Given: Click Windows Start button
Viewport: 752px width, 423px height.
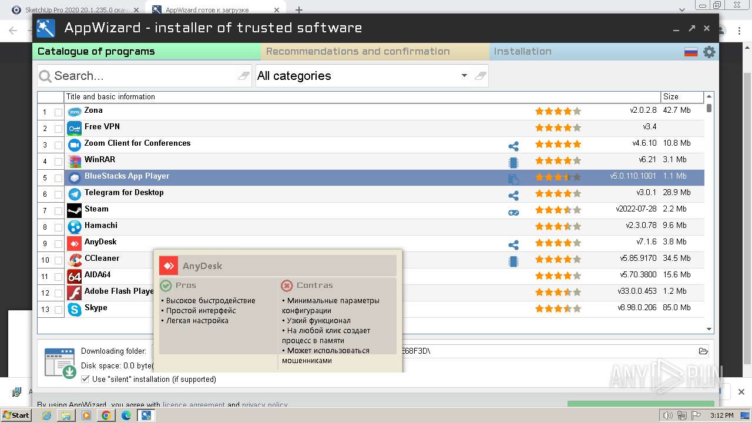Looking at the screenshot, I should tap(16, 415).
